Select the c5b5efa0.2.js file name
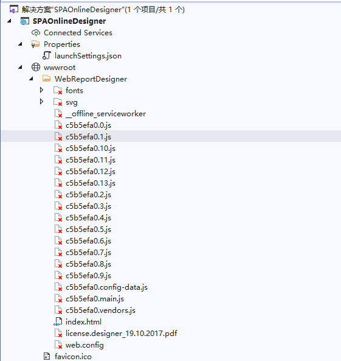Image resolution: width=341 pixels, height=361 pixels. pyautogui.click(x=88, y=195)
